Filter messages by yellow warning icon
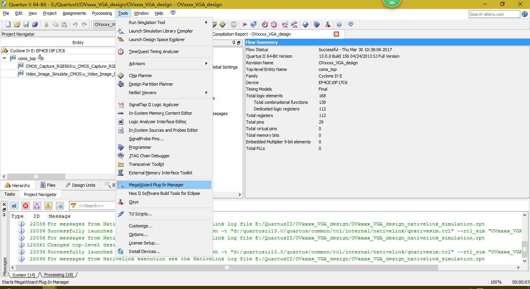The height and width of the screenshot is (289, 530). [48, 206]
